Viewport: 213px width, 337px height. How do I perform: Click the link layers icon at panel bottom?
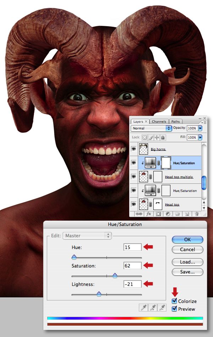139,214
